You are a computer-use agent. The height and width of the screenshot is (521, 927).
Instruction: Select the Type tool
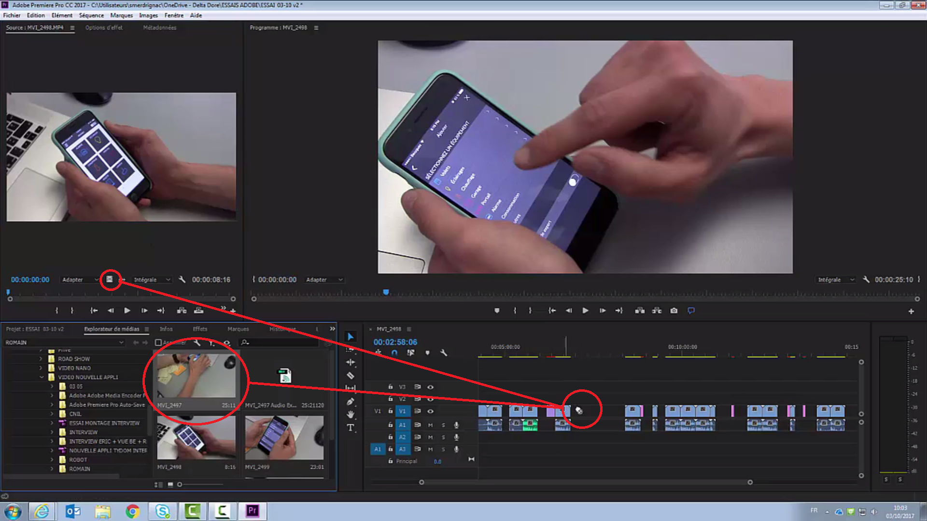tap(351, 427)
